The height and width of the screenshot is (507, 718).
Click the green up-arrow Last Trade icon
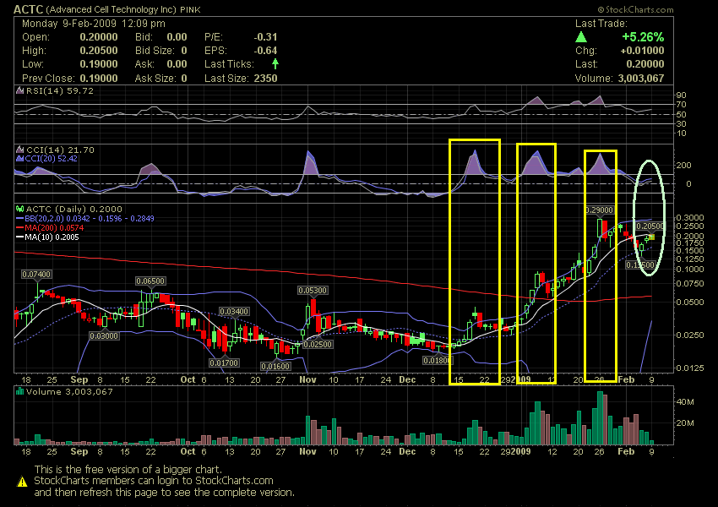tap(581, 37)
